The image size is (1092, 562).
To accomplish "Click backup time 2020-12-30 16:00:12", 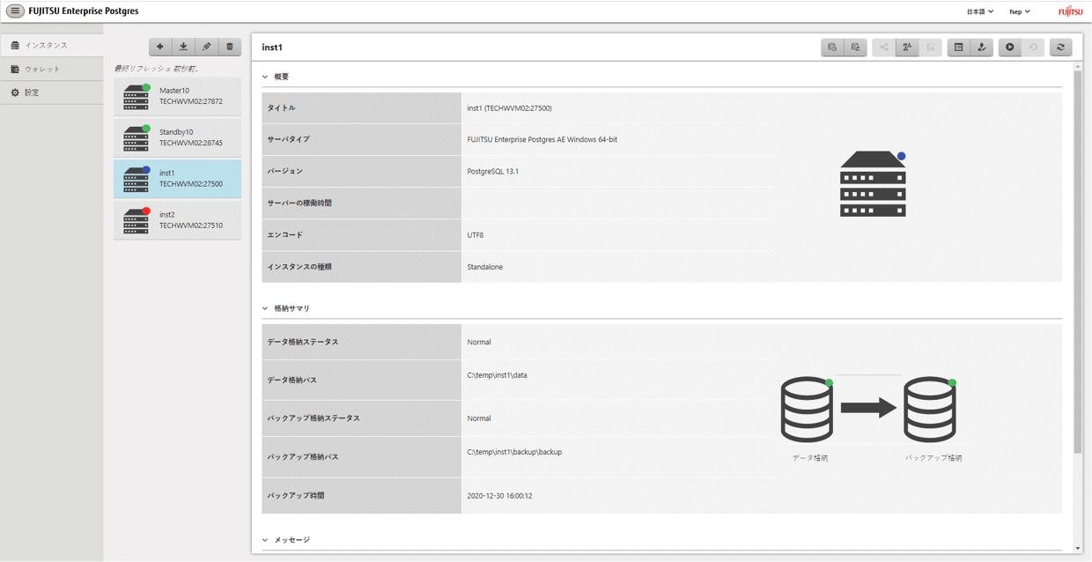I will [x=499, y=496].
